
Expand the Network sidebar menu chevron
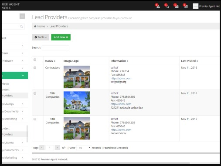[x=23, y=61]
